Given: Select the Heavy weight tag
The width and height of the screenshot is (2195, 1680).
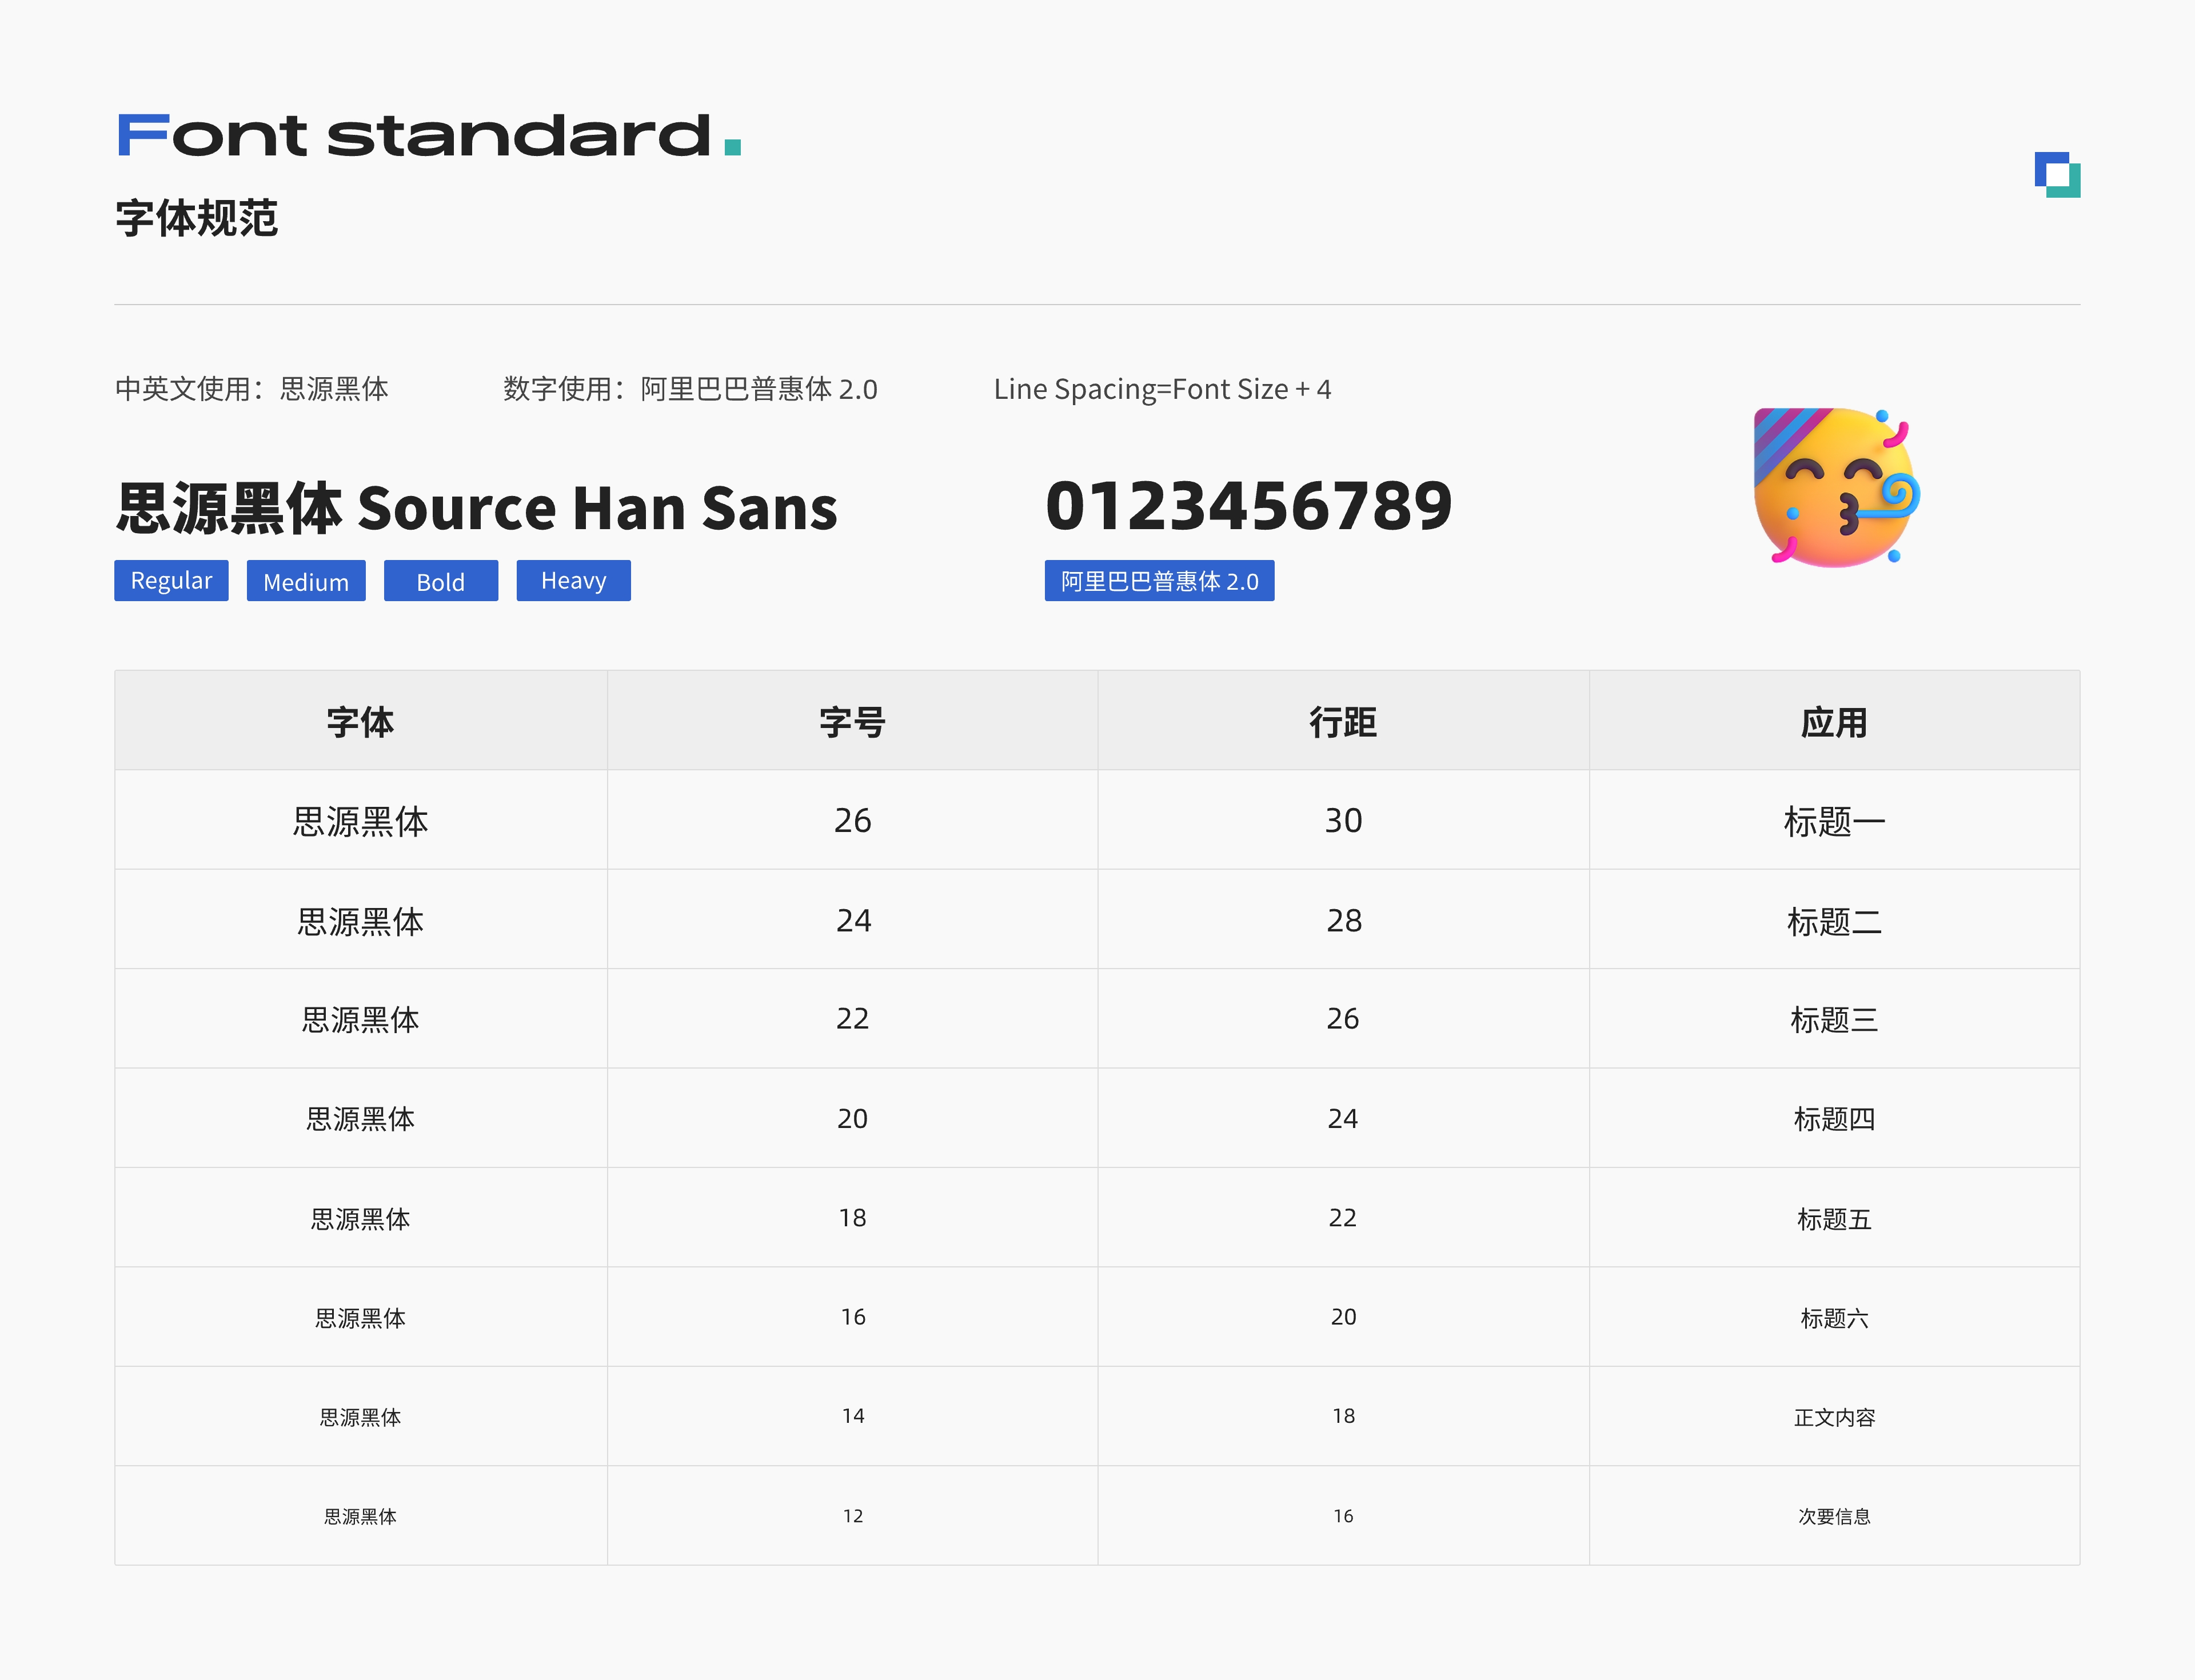Looking at the screenshot, I should (573, 581).
